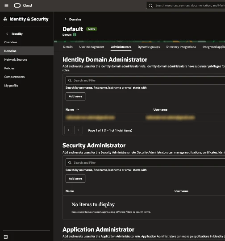Go back using the Identity chevron
This screenshot has width=225, height=241.
(x=7, y=34)
